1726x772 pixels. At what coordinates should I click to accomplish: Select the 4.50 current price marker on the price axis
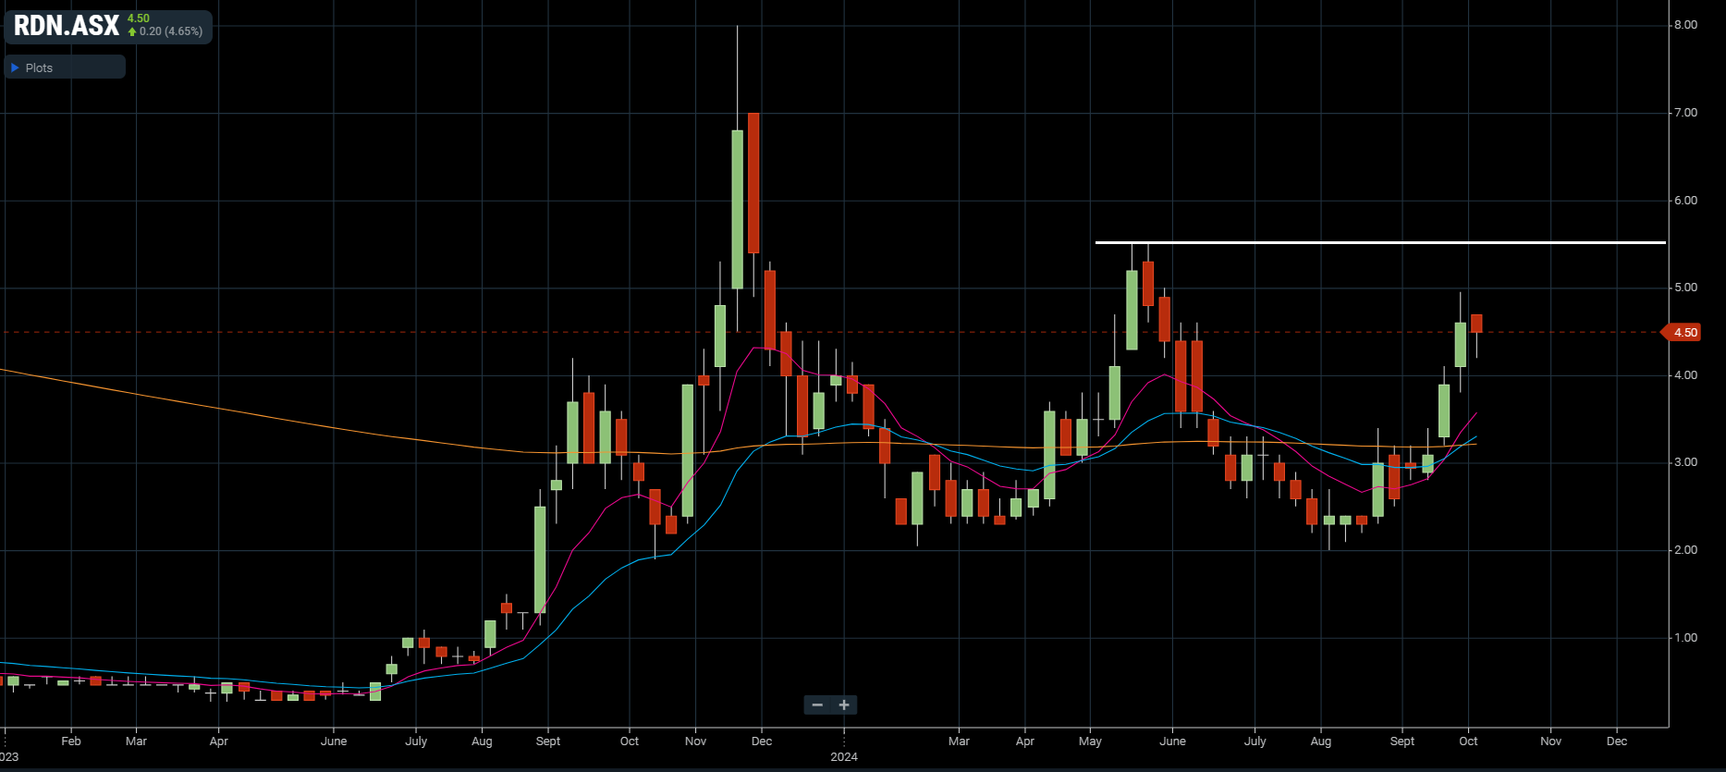point(1682,332)
